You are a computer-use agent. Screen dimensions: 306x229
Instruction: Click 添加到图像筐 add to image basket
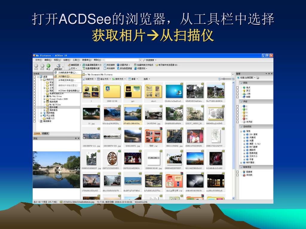coord(125,68)
